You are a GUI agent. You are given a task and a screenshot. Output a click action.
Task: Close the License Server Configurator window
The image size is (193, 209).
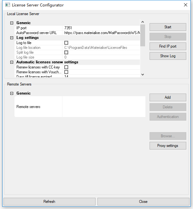[185, 5]
